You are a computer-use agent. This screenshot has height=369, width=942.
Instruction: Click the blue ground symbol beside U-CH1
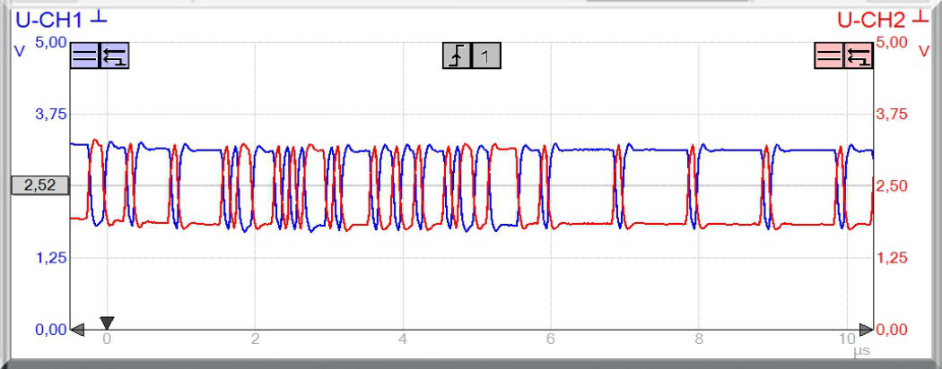(x=99, y=17)
